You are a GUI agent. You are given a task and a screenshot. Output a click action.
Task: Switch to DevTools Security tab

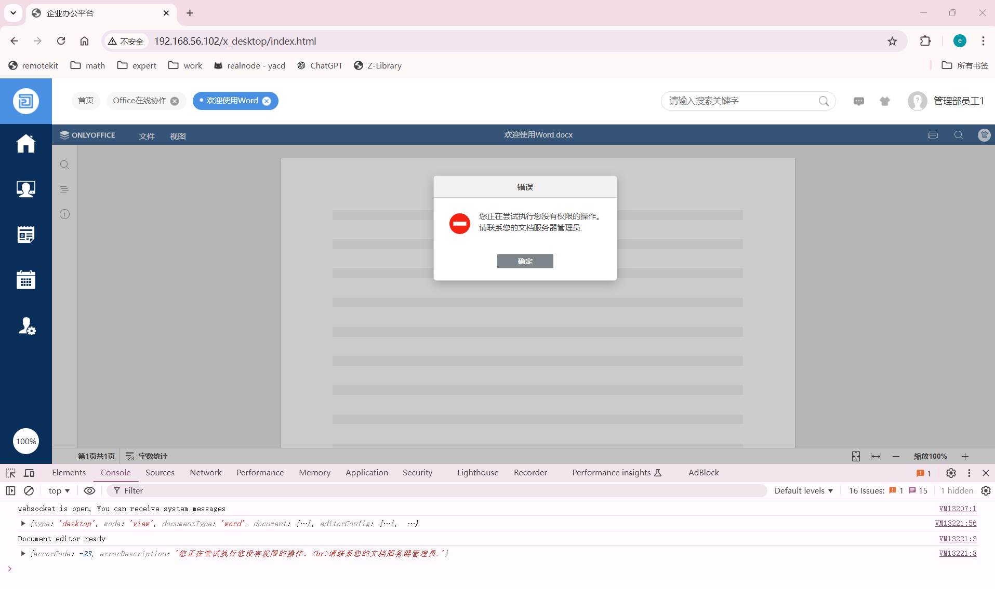click(x=417, y=472)
